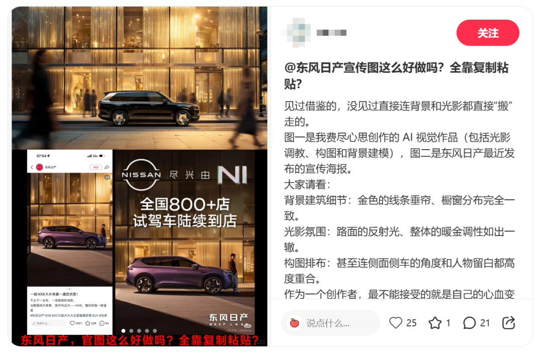Click the Nissan logo in poster
The image size is (543, 352).
(x=141, y=175)
